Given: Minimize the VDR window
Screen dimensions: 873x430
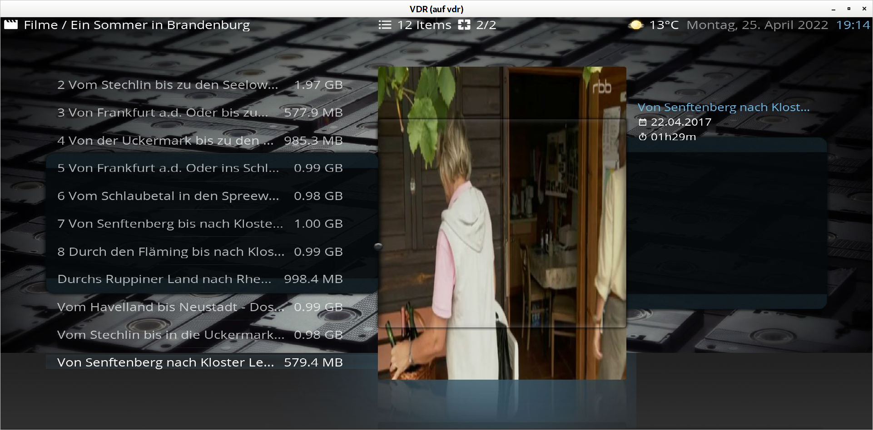Looking at the screenshot, I should pyautogui.click(x=833, y=9).
